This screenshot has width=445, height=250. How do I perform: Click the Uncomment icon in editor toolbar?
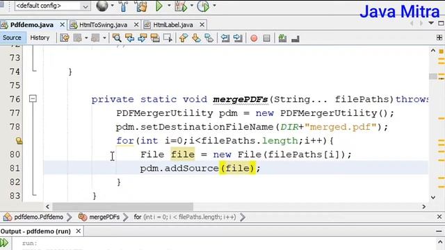[296, 39]
